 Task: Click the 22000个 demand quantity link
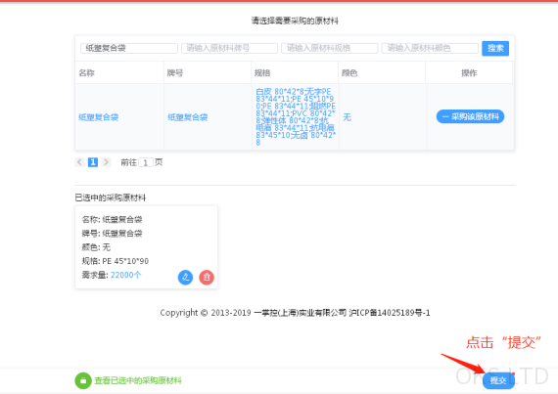click(125, 275)
